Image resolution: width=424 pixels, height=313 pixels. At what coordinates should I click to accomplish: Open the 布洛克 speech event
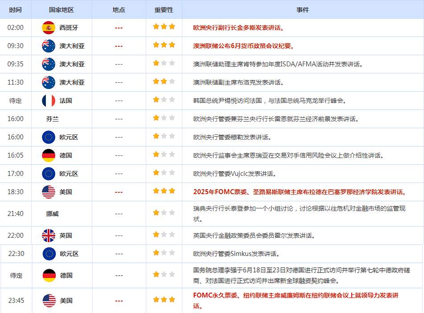(239, 82)
